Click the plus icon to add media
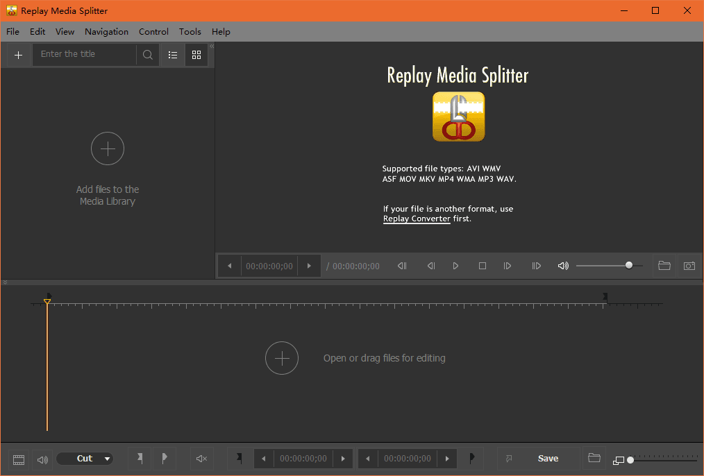The height and width of the screenshot is (476, 704). tap(18, 55)
